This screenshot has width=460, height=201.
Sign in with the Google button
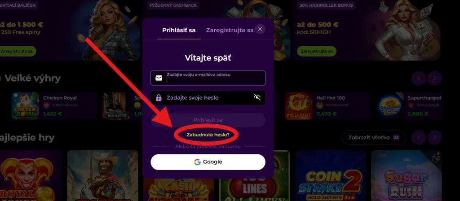(208, 162)
